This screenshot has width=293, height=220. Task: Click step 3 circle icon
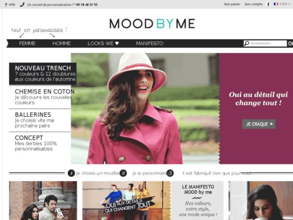coord(170,173)
